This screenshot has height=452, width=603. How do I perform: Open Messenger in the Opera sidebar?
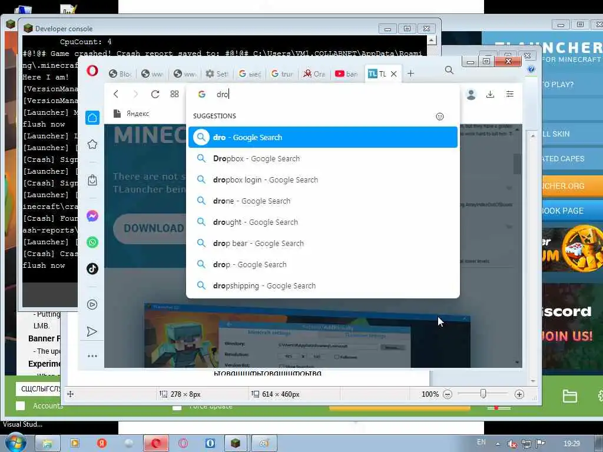tap(92, 216)
